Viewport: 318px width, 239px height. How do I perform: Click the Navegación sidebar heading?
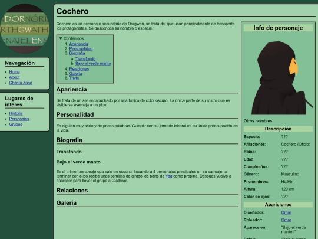19,63
